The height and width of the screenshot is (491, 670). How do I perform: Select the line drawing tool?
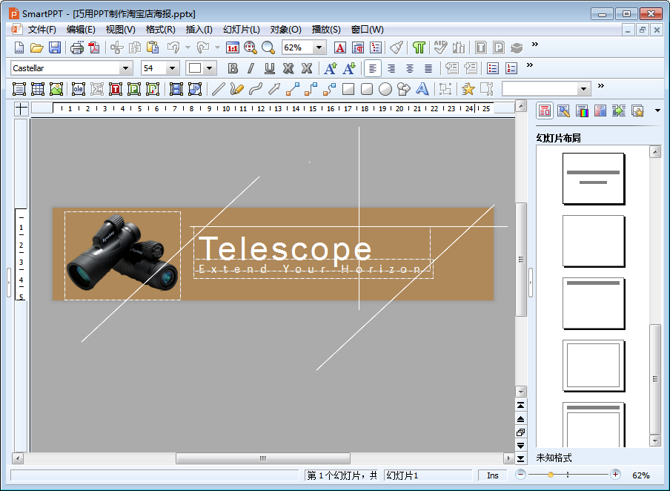(219, 89)
